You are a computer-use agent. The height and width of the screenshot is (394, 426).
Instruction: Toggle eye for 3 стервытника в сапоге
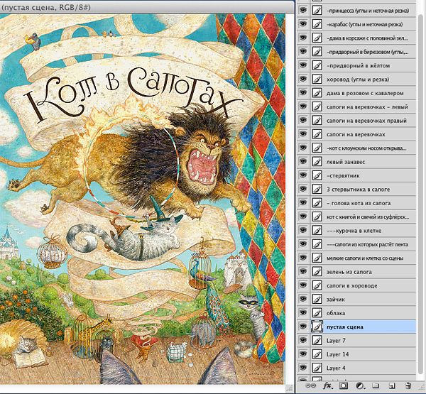click(x=302, y=189)
